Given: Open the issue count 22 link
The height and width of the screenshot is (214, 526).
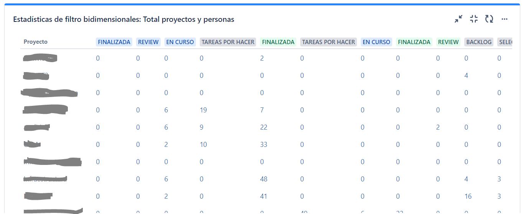Looking at the screenshot, I should point(264,127).
